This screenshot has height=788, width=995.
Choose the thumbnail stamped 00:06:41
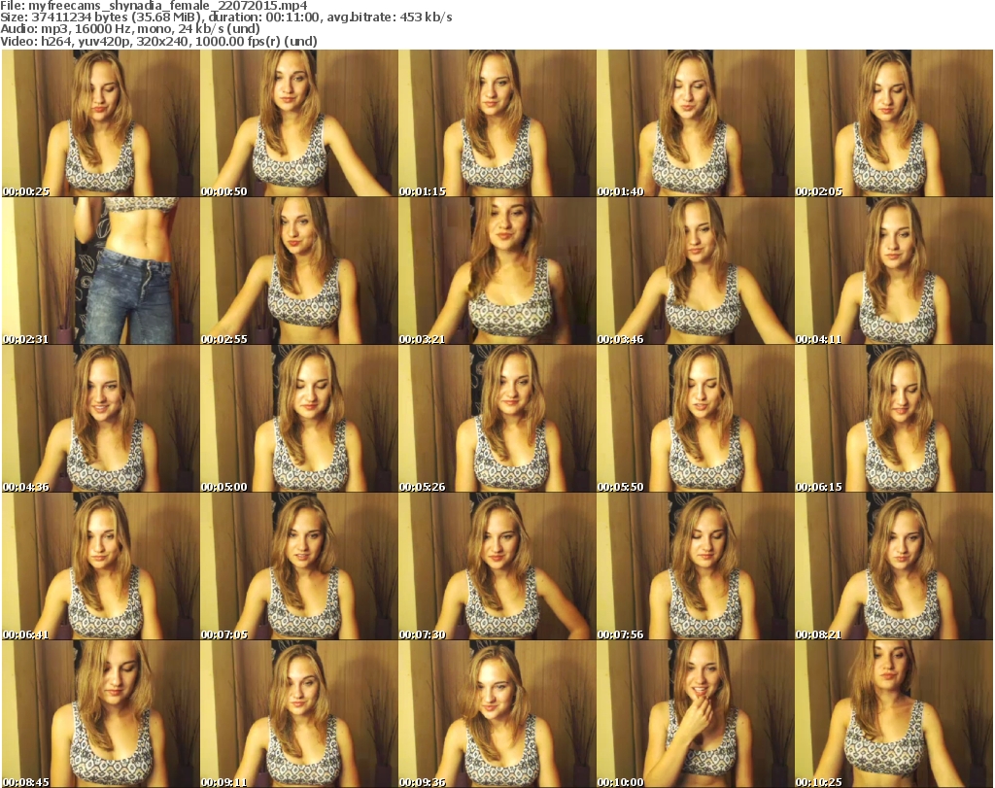101,566
